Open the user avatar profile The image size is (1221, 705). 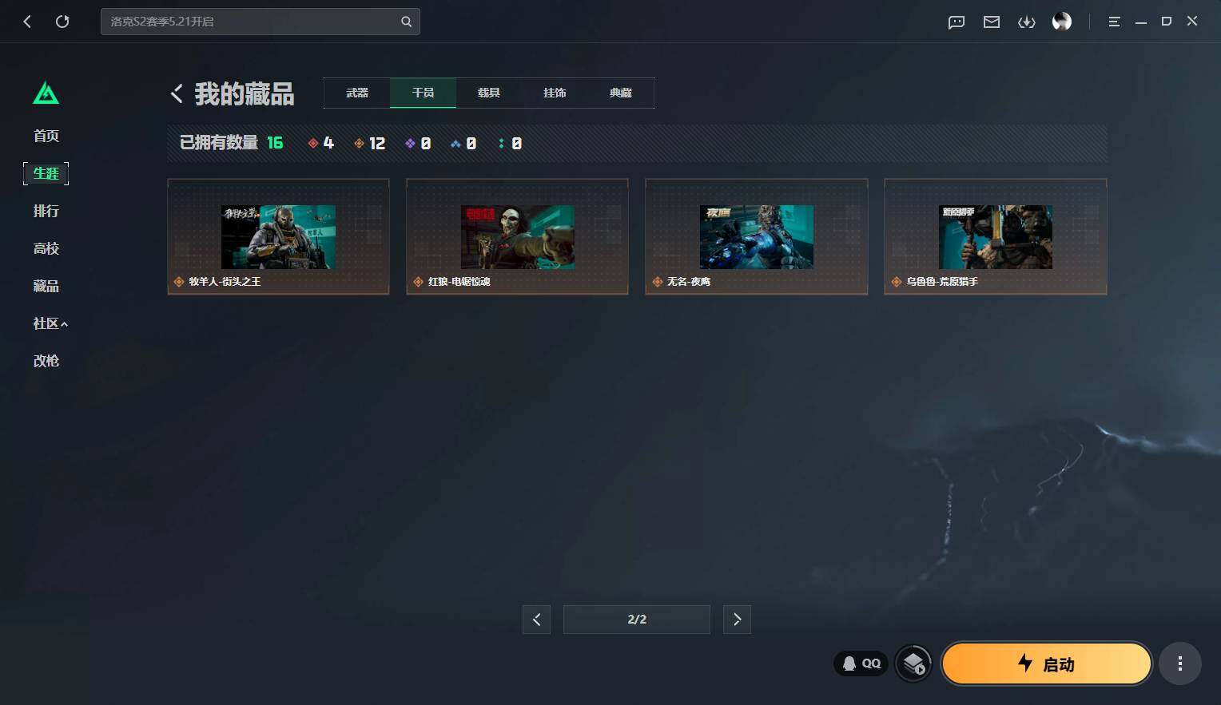[x=1062, y=22]
